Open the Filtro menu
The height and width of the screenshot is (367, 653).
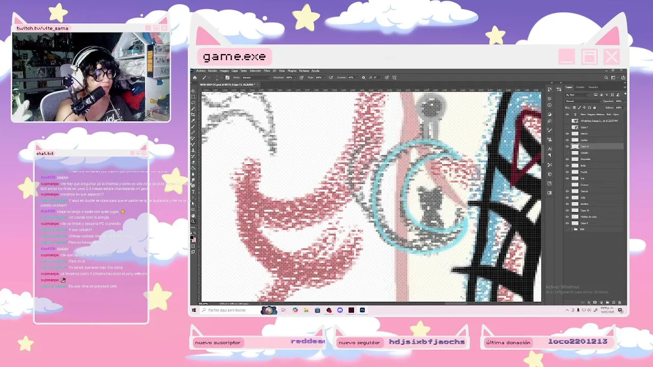(x=267, y=71)
